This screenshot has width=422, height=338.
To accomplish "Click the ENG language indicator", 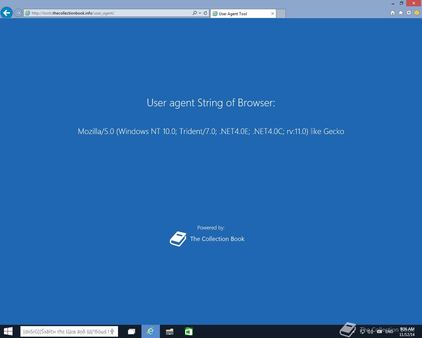I will click(x=389, y=331).
